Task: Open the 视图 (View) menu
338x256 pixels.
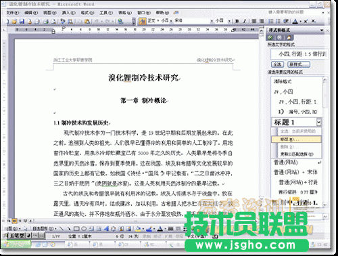Action: (50, 13)
